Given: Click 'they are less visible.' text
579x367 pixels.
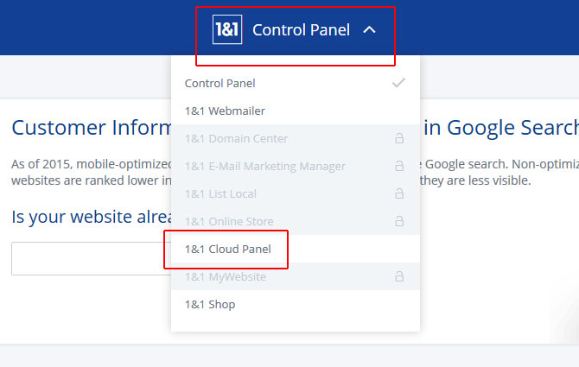Looking at the screenshot, I should tap(475, 180).
